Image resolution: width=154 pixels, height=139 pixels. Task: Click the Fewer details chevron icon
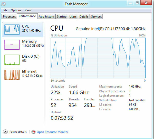pos(5,132)
